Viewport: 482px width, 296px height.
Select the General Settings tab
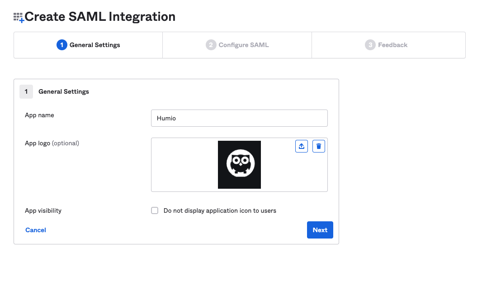(88, 45)
